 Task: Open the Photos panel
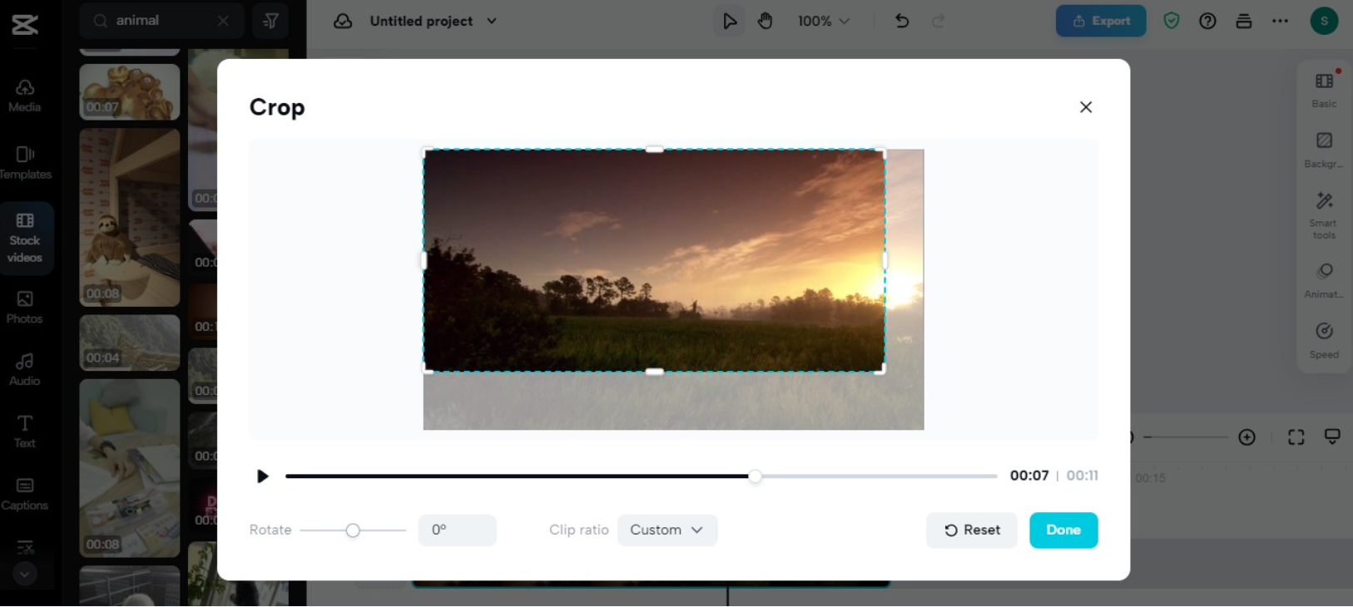pos(25,308)
